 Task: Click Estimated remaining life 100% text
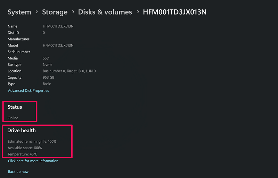pos(32,142)
